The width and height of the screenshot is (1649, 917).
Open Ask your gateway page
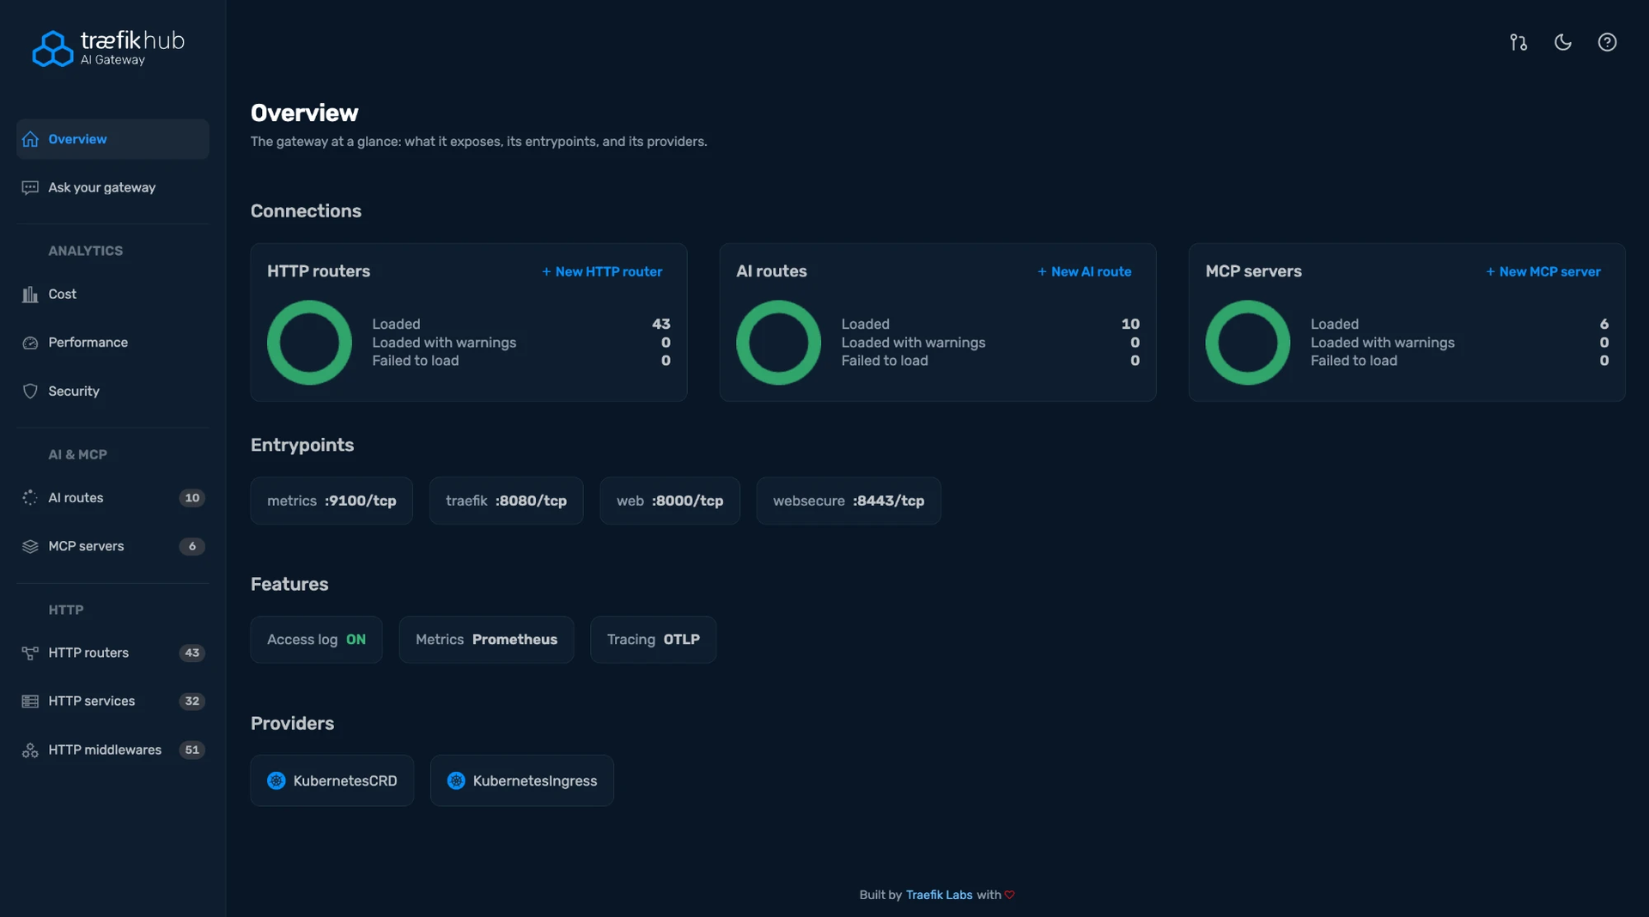coord(113,187)
